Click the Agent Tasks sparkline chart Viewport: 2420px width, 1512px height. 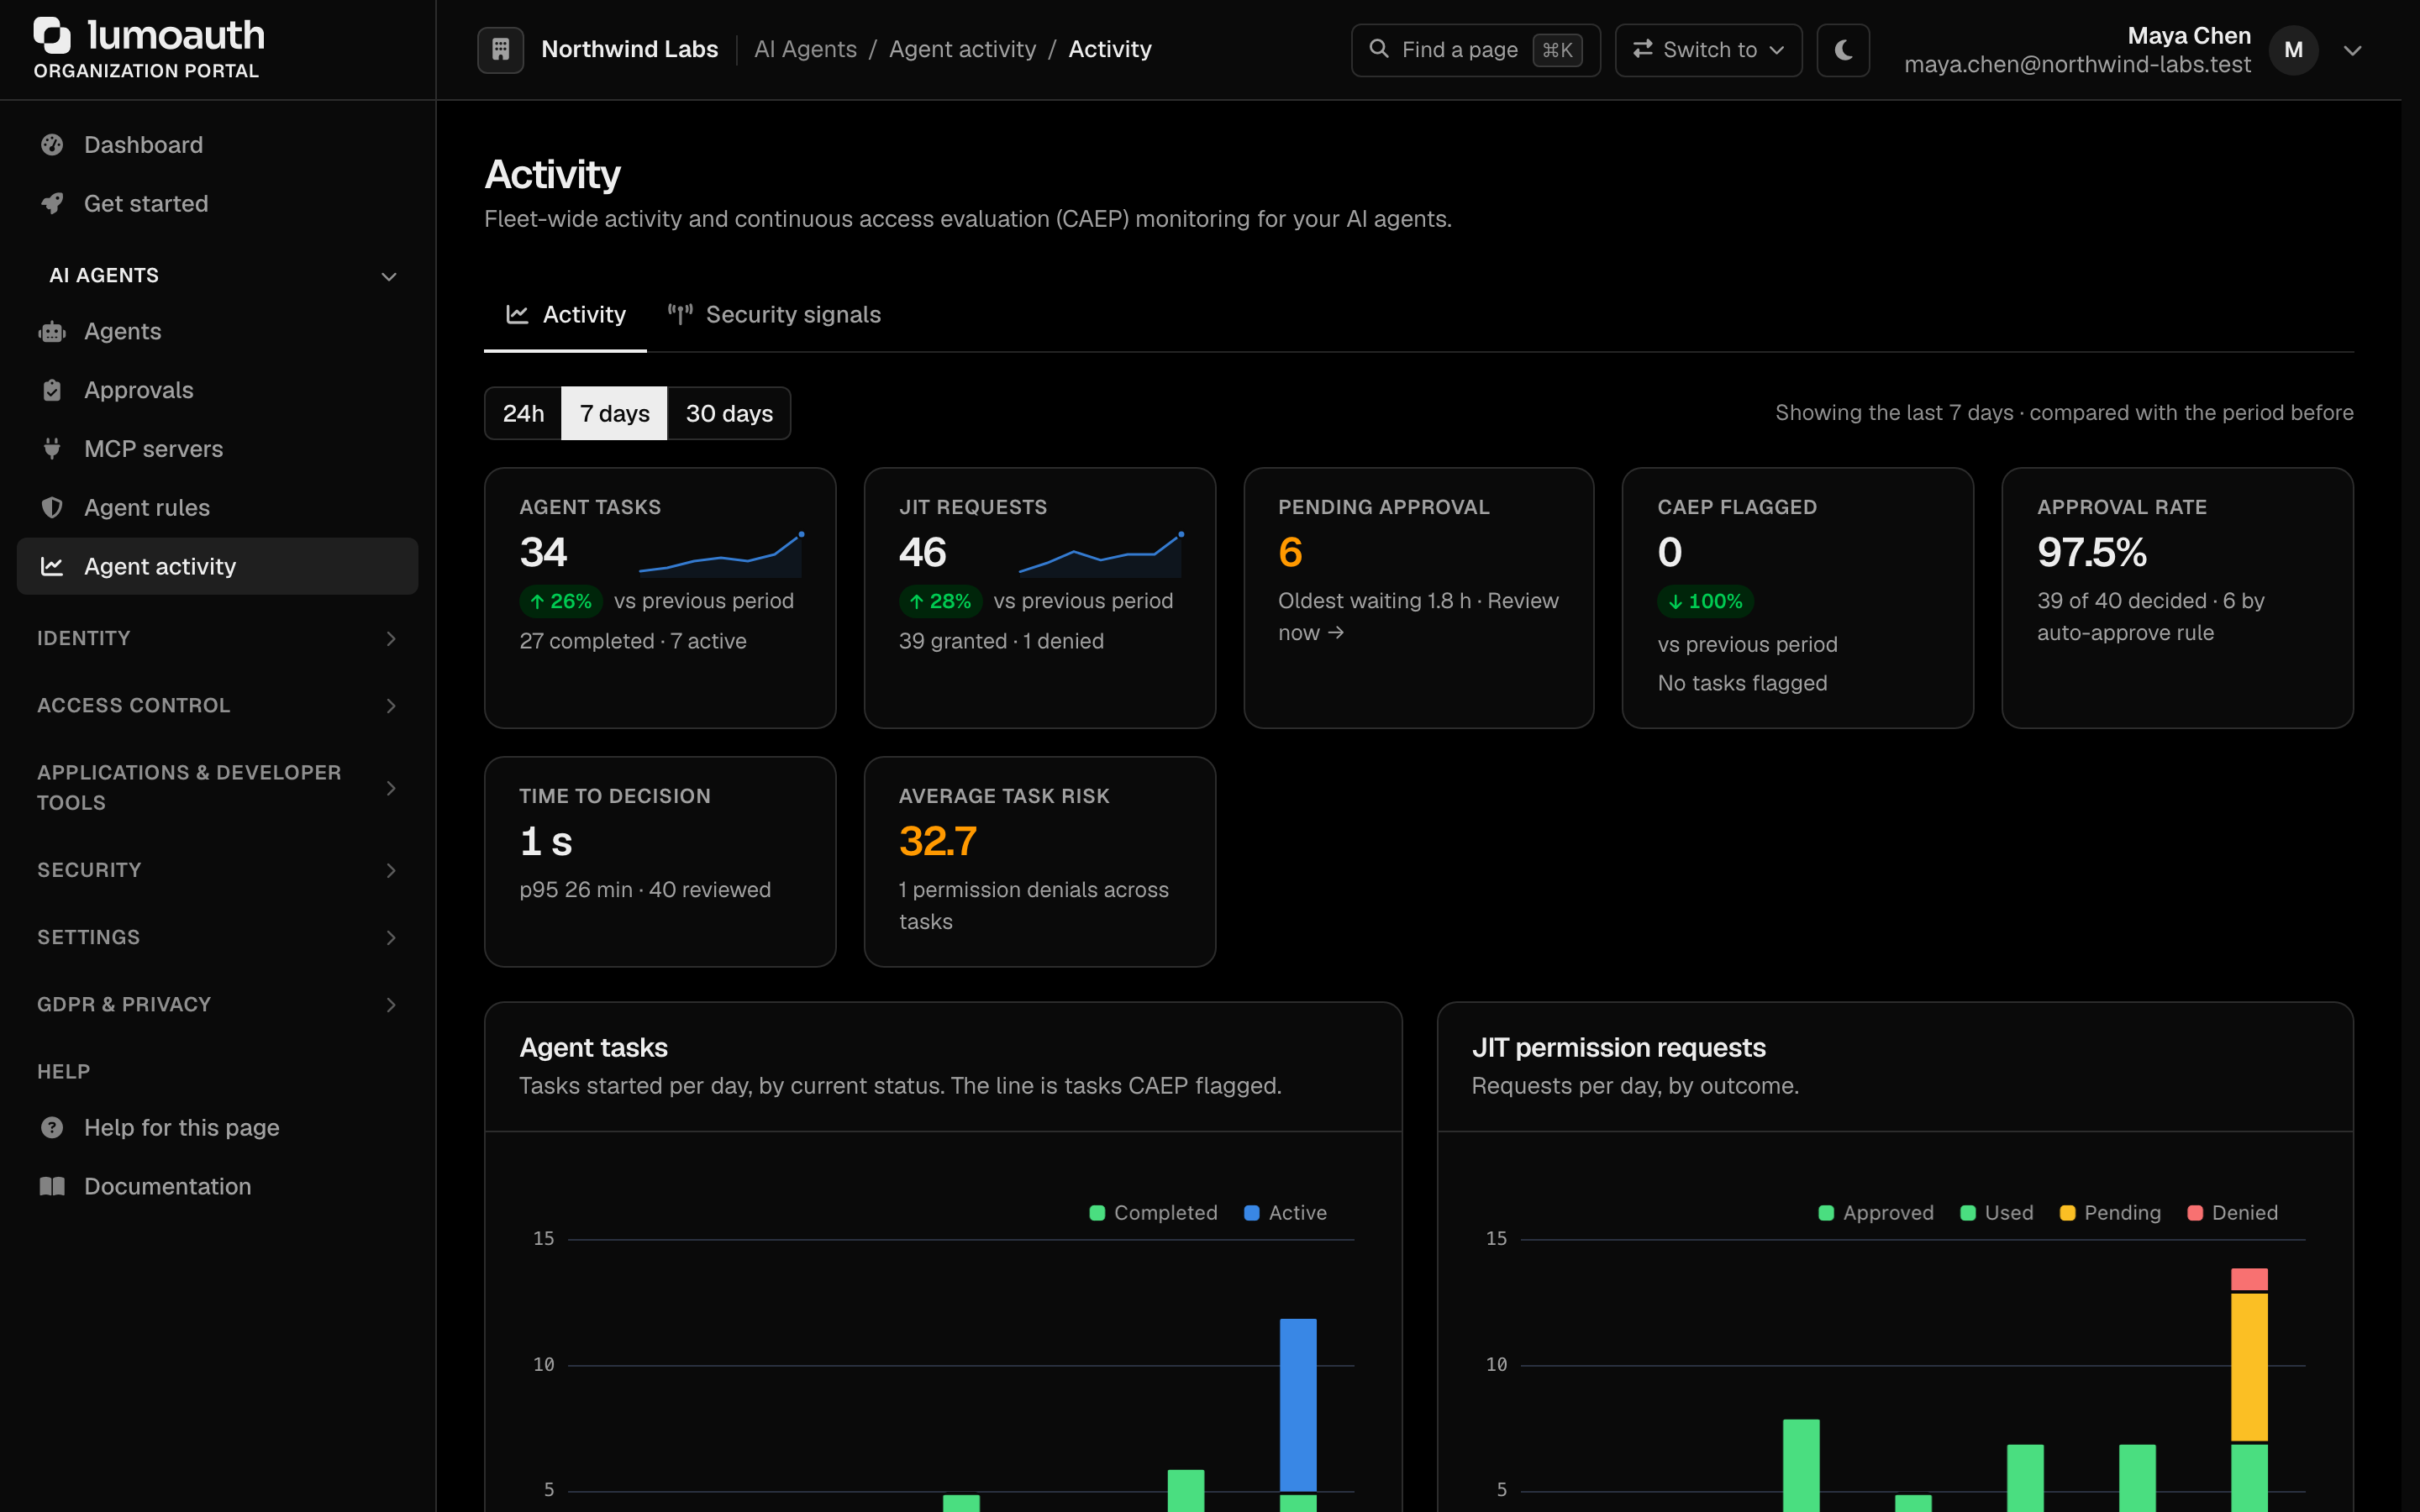click(721, 554)
